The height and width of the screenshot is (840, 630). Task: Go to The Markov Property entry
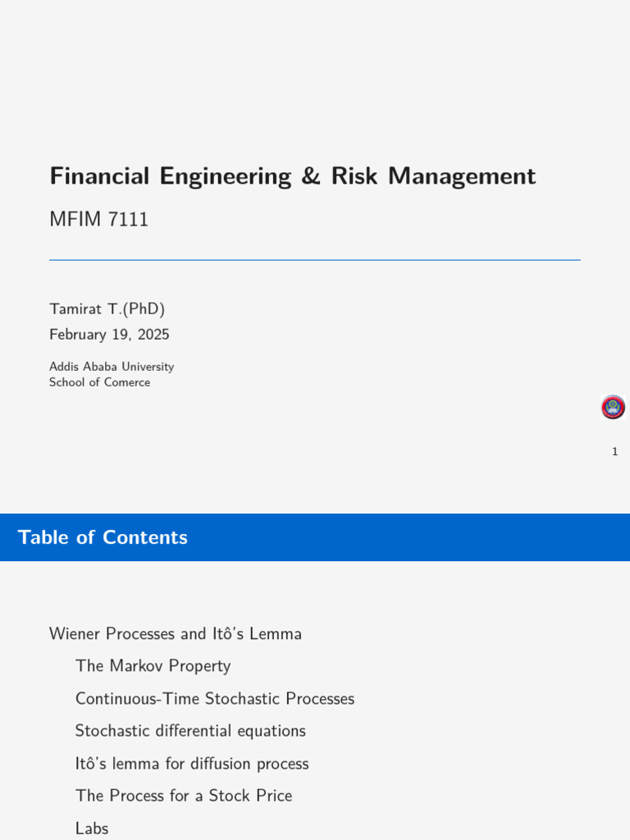click(x=153, y=666)
